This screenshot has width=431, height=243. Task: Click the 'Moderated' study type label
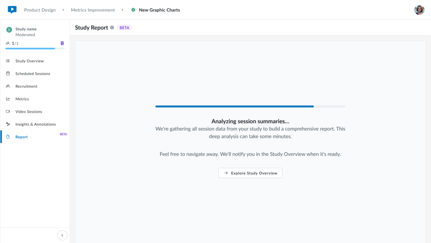pyautogui.click(x=25, y=35)
